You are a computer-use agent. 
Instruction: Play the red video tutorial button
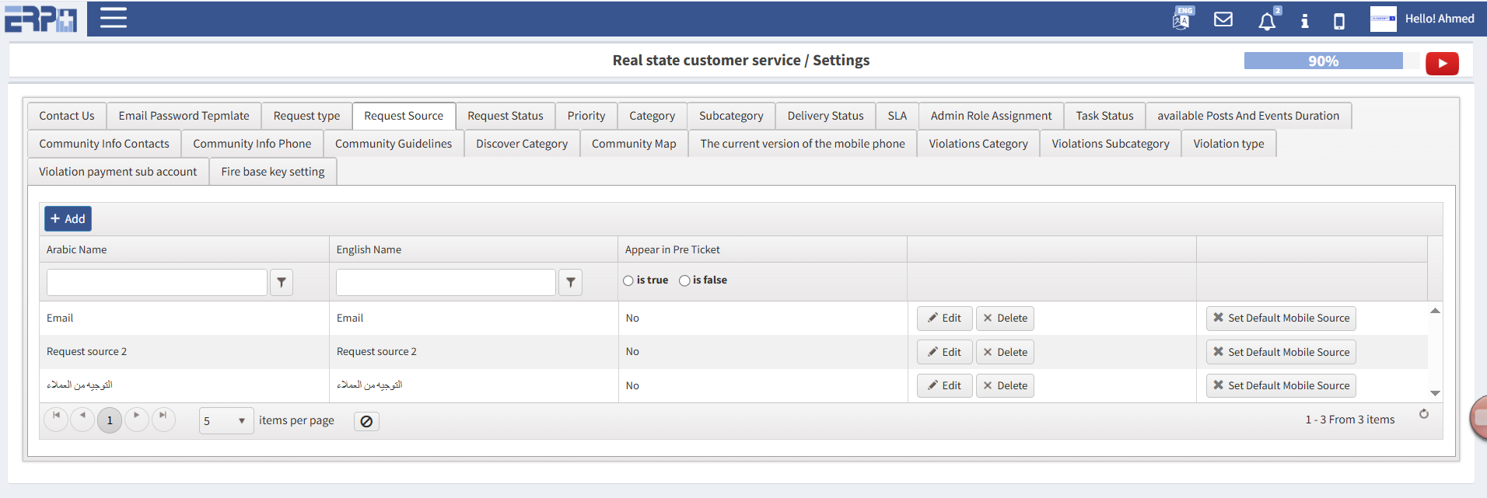[x=1441, y=63]
